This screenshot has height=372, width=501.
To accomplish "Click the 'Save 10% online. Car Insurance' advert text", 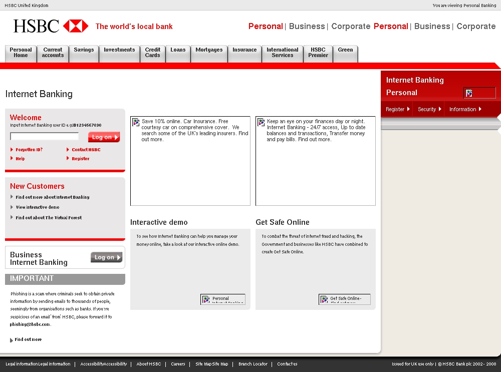I will point(194,130).
